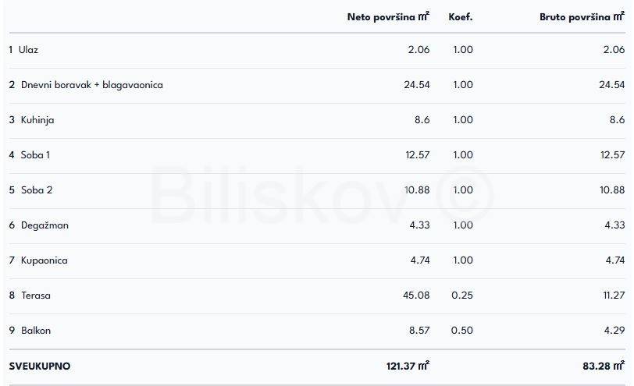
Task: Click the Balkon coefficient 0.50 value
Action: (x=462, y=331)
